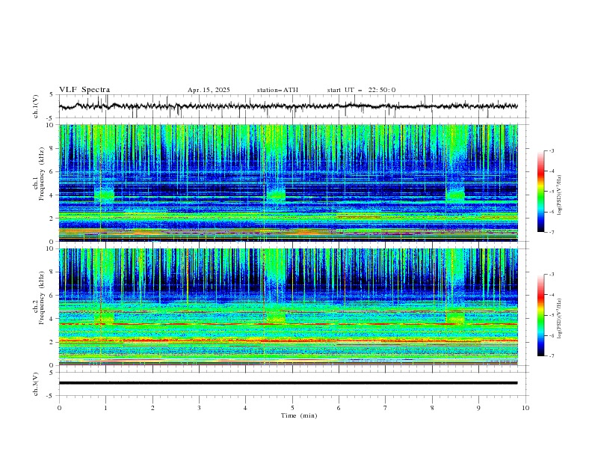Click the ch.1 burst near minute 4.7 at 4 kHz
Image resolution: width=592 pixels, height=458 pixels.
click(x=277, y=195)
